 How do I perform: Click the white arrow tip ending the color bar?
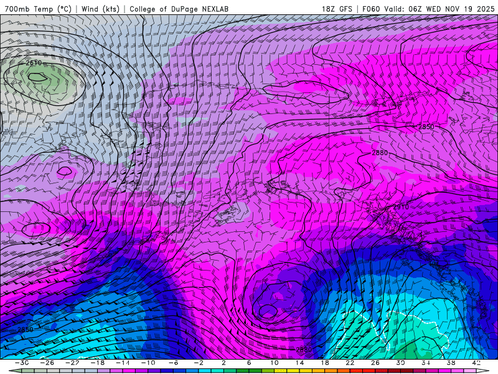click(482, 371)
